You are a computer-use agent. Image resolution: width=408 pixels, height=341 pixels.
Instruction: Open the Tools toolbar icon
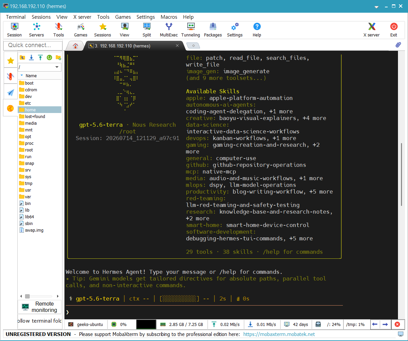point(58,30)
